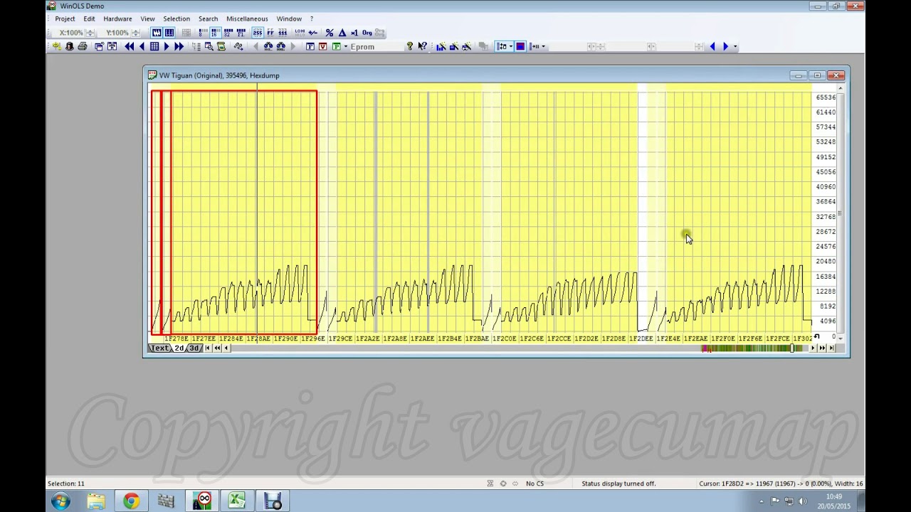Screen dimensions: 911x512
Task: Toggle the 16-bit data view
Action: (216, 33)
